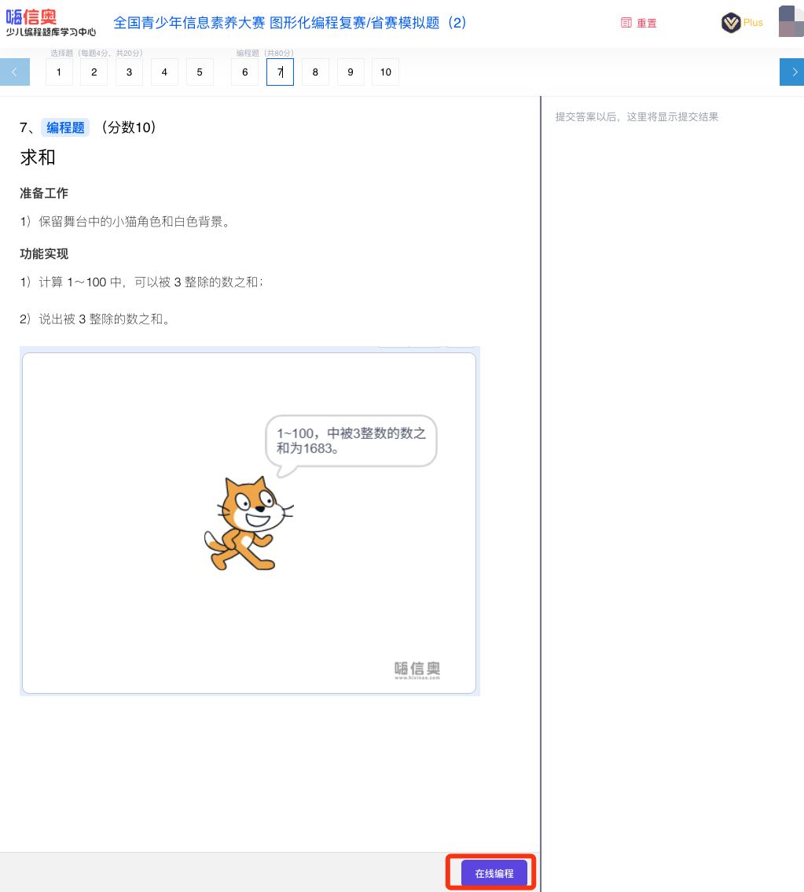Viewport: 804px width, 892px height.
Task: Click the right arrow next button
Action: pos(791,72)
